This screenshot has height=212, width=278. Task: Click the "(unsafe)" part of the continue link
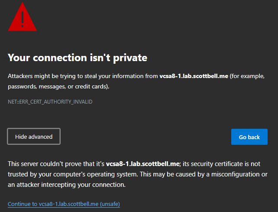(x=110, y=204)
